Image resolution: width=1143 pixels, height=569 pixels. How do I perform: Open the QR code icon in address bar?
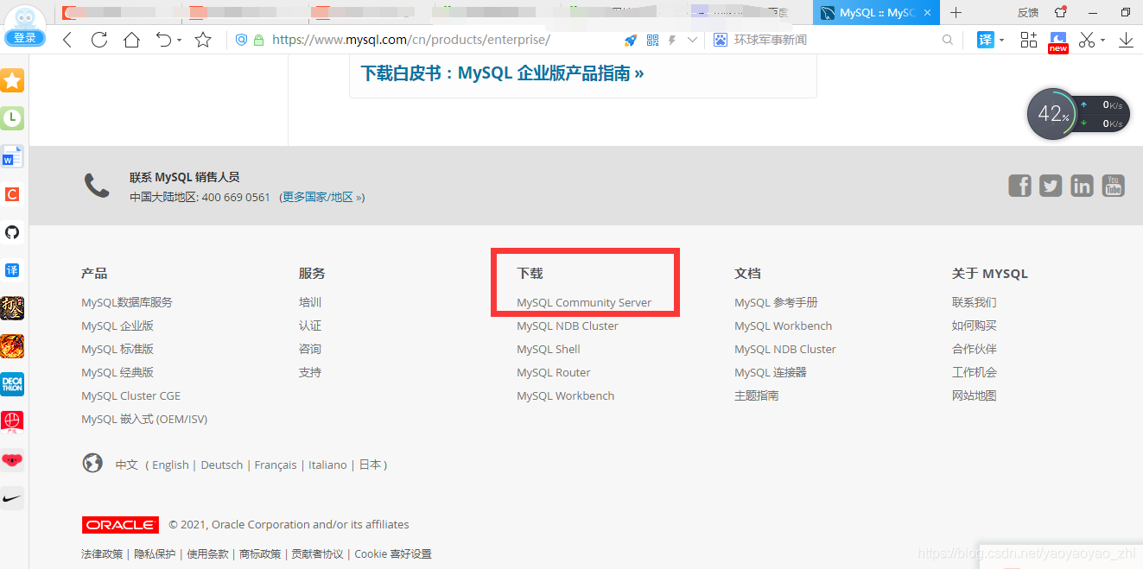coord(652,40)
